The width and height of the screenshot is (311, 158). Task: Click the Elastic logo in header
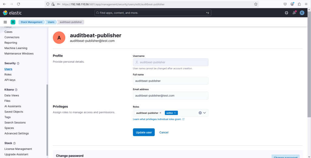point(12,13)
